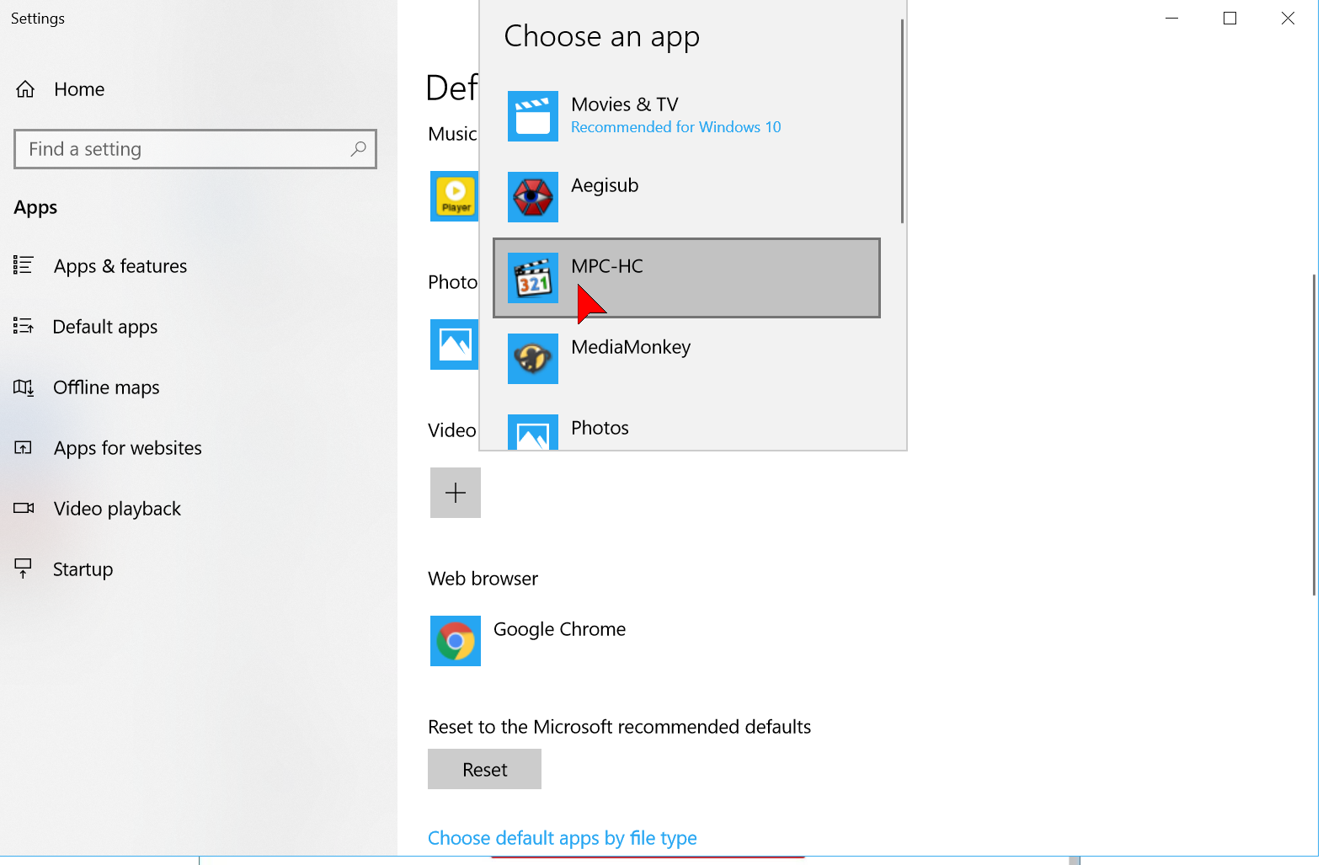Click the Offline maps icon
Image resolution: width=1323 pixels, height=865 pixels.
pos(24,387)
